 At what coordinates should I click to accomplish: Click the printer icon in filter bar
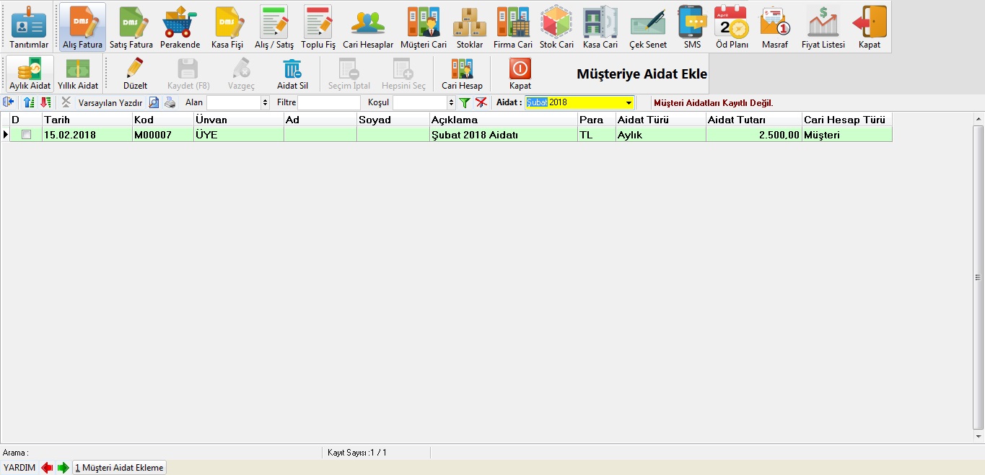170,103
